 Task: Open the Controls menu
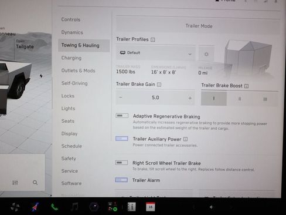pos(71,19)
